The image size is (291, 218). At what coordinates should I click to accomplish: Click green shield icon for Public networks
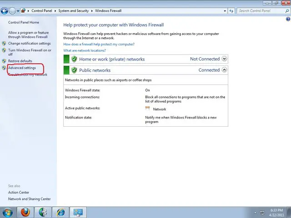[74, 70]
